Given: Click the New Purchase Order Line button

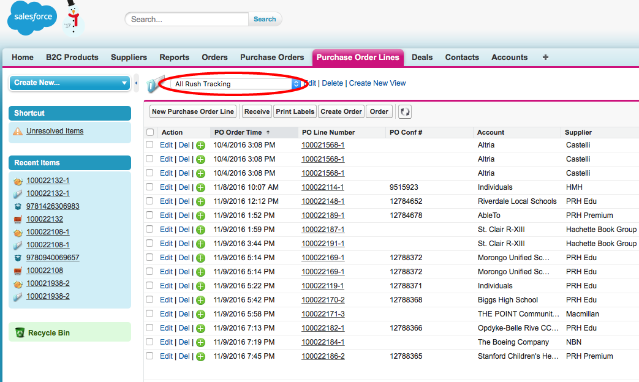Looking at the screenshot, I should coord(193,111).
